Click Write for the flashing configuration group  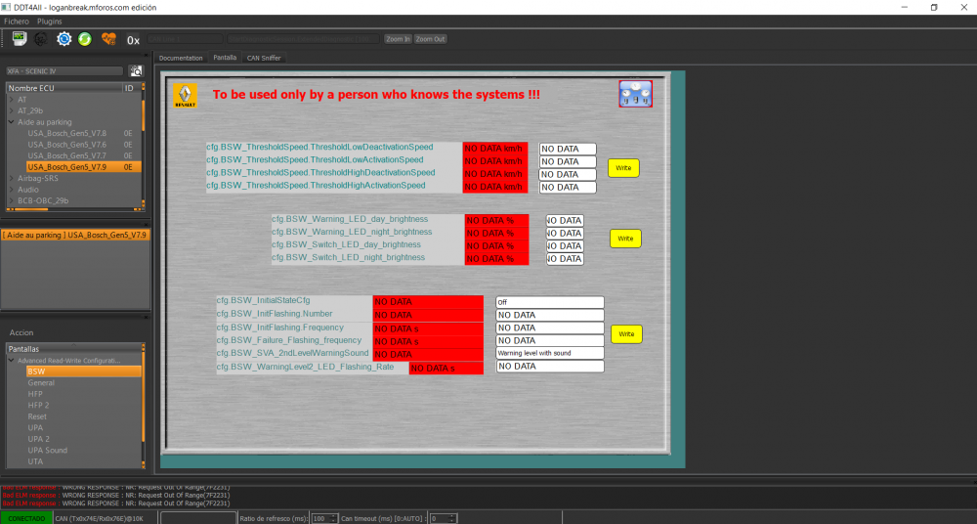coord(626,333)
